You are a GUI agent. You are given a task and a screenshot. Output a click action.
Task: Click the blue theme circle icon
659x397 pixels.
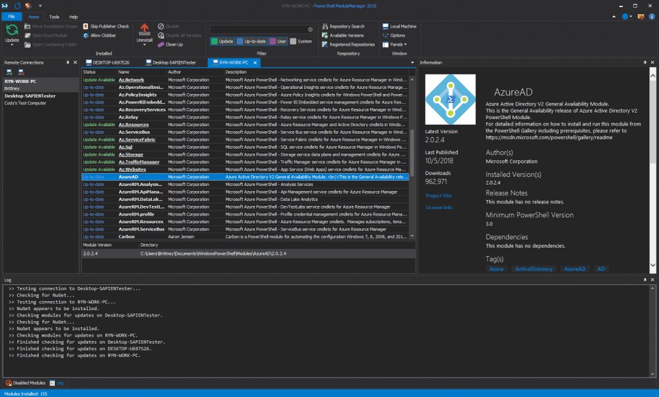(625, 17)
